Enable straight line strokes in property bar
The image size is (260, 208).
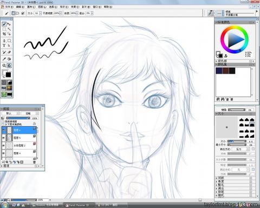(18, 13)
